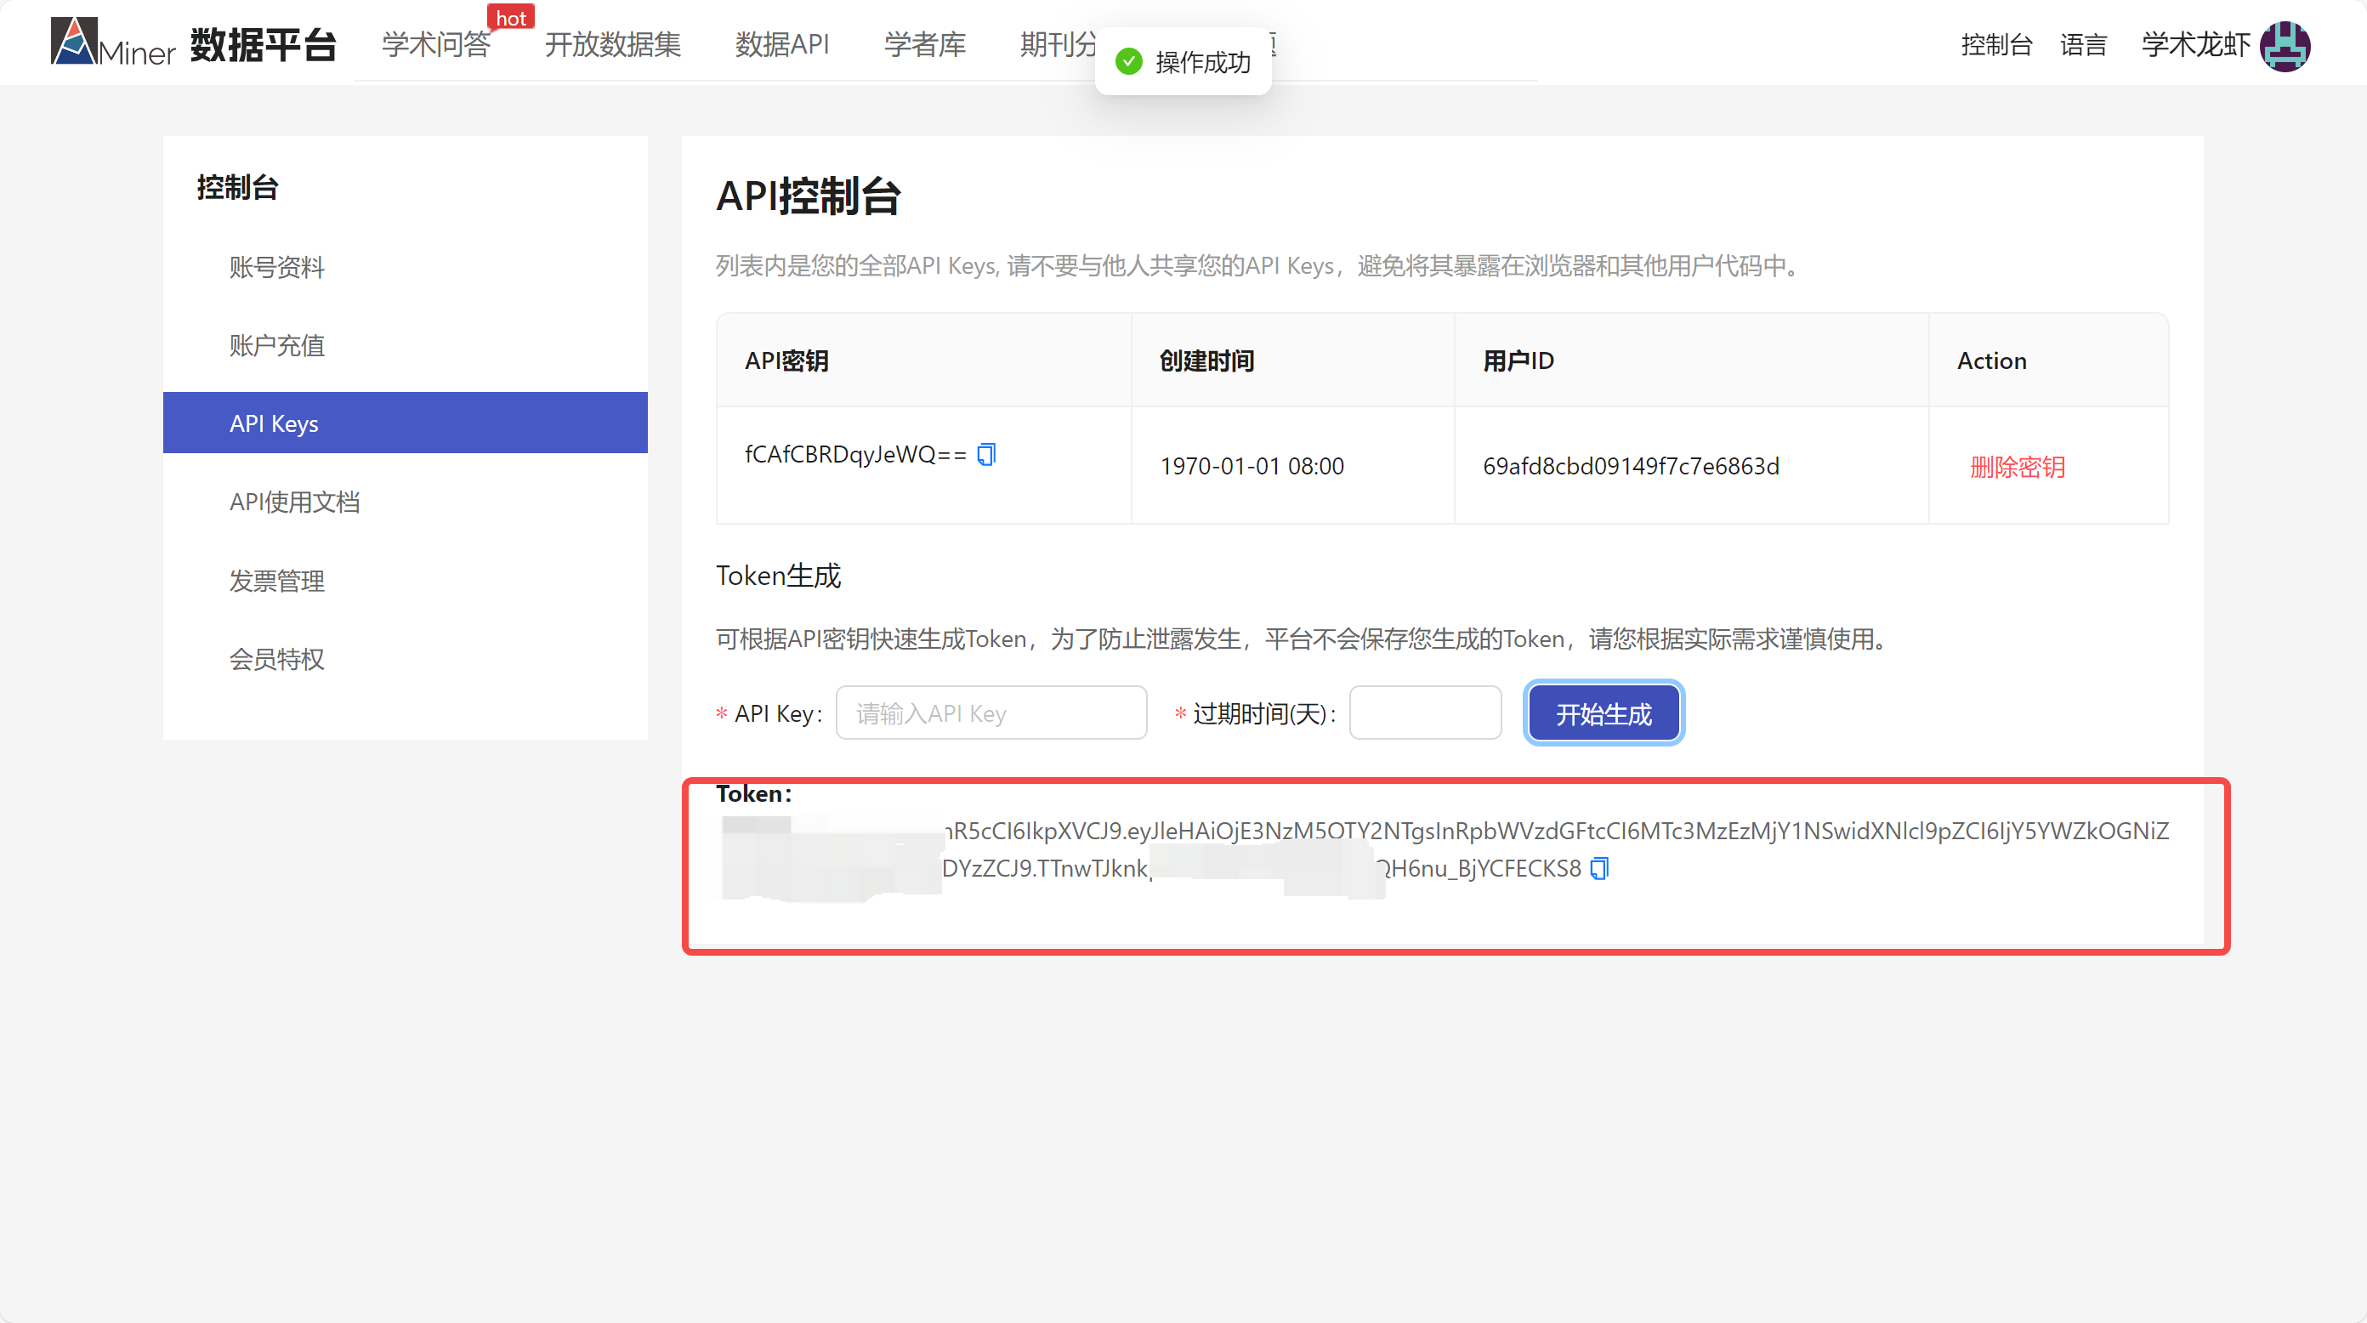Open 学术问答 in top navigation
The image size is (2367, 1323).
[435, 44]
